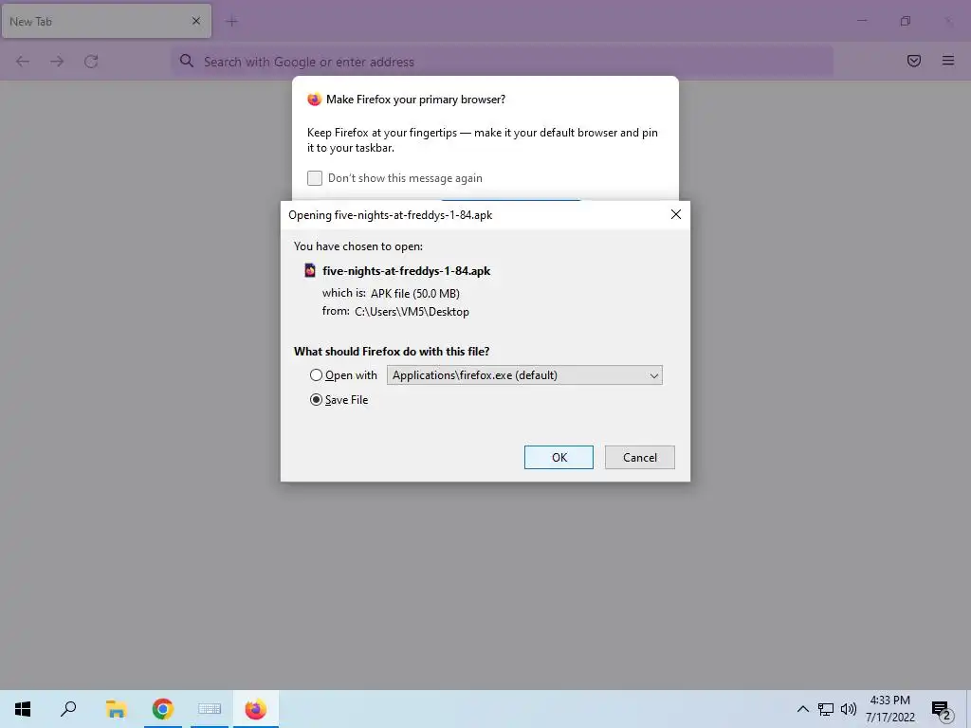This screenshot has height=728, width=971.
Task: Click OK to save the APK file
Action: tap(559, 458)
